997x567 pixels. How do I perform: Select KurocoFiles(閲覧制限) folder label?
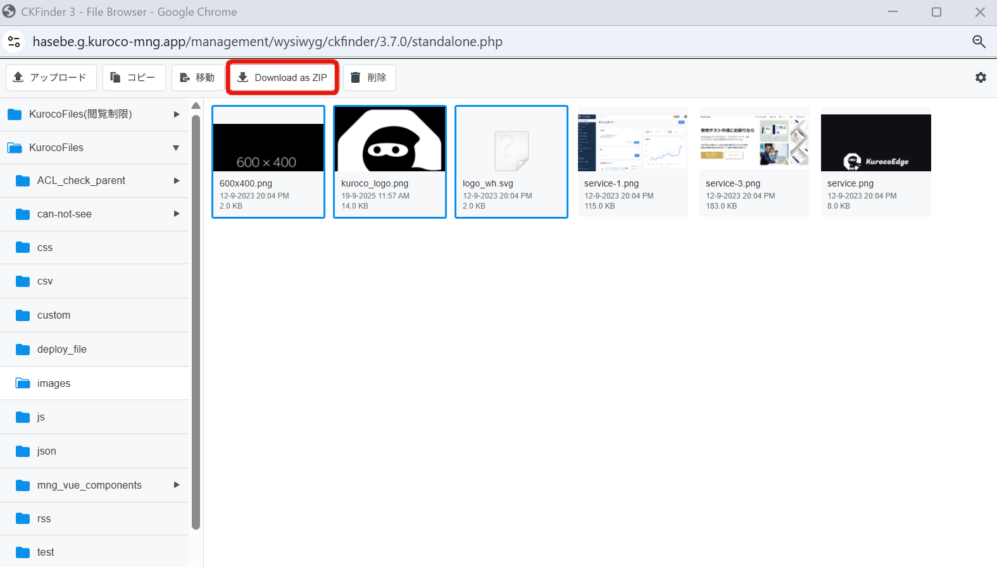(x=80, y=114)
